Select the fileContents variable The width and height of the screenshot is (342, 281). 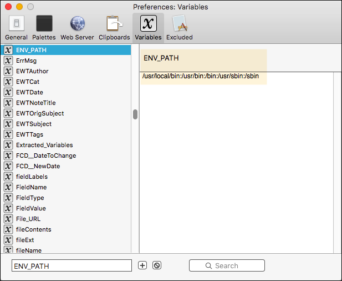33,229
